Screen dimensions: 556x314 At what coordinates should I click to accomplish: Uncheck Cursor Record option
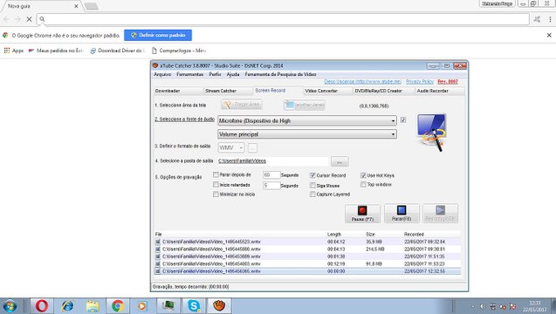point(312,175)
